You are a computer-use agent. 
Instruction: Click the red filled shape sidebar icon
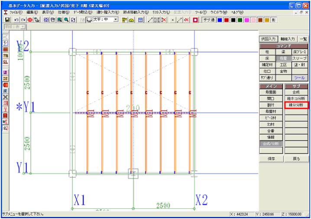6,85
